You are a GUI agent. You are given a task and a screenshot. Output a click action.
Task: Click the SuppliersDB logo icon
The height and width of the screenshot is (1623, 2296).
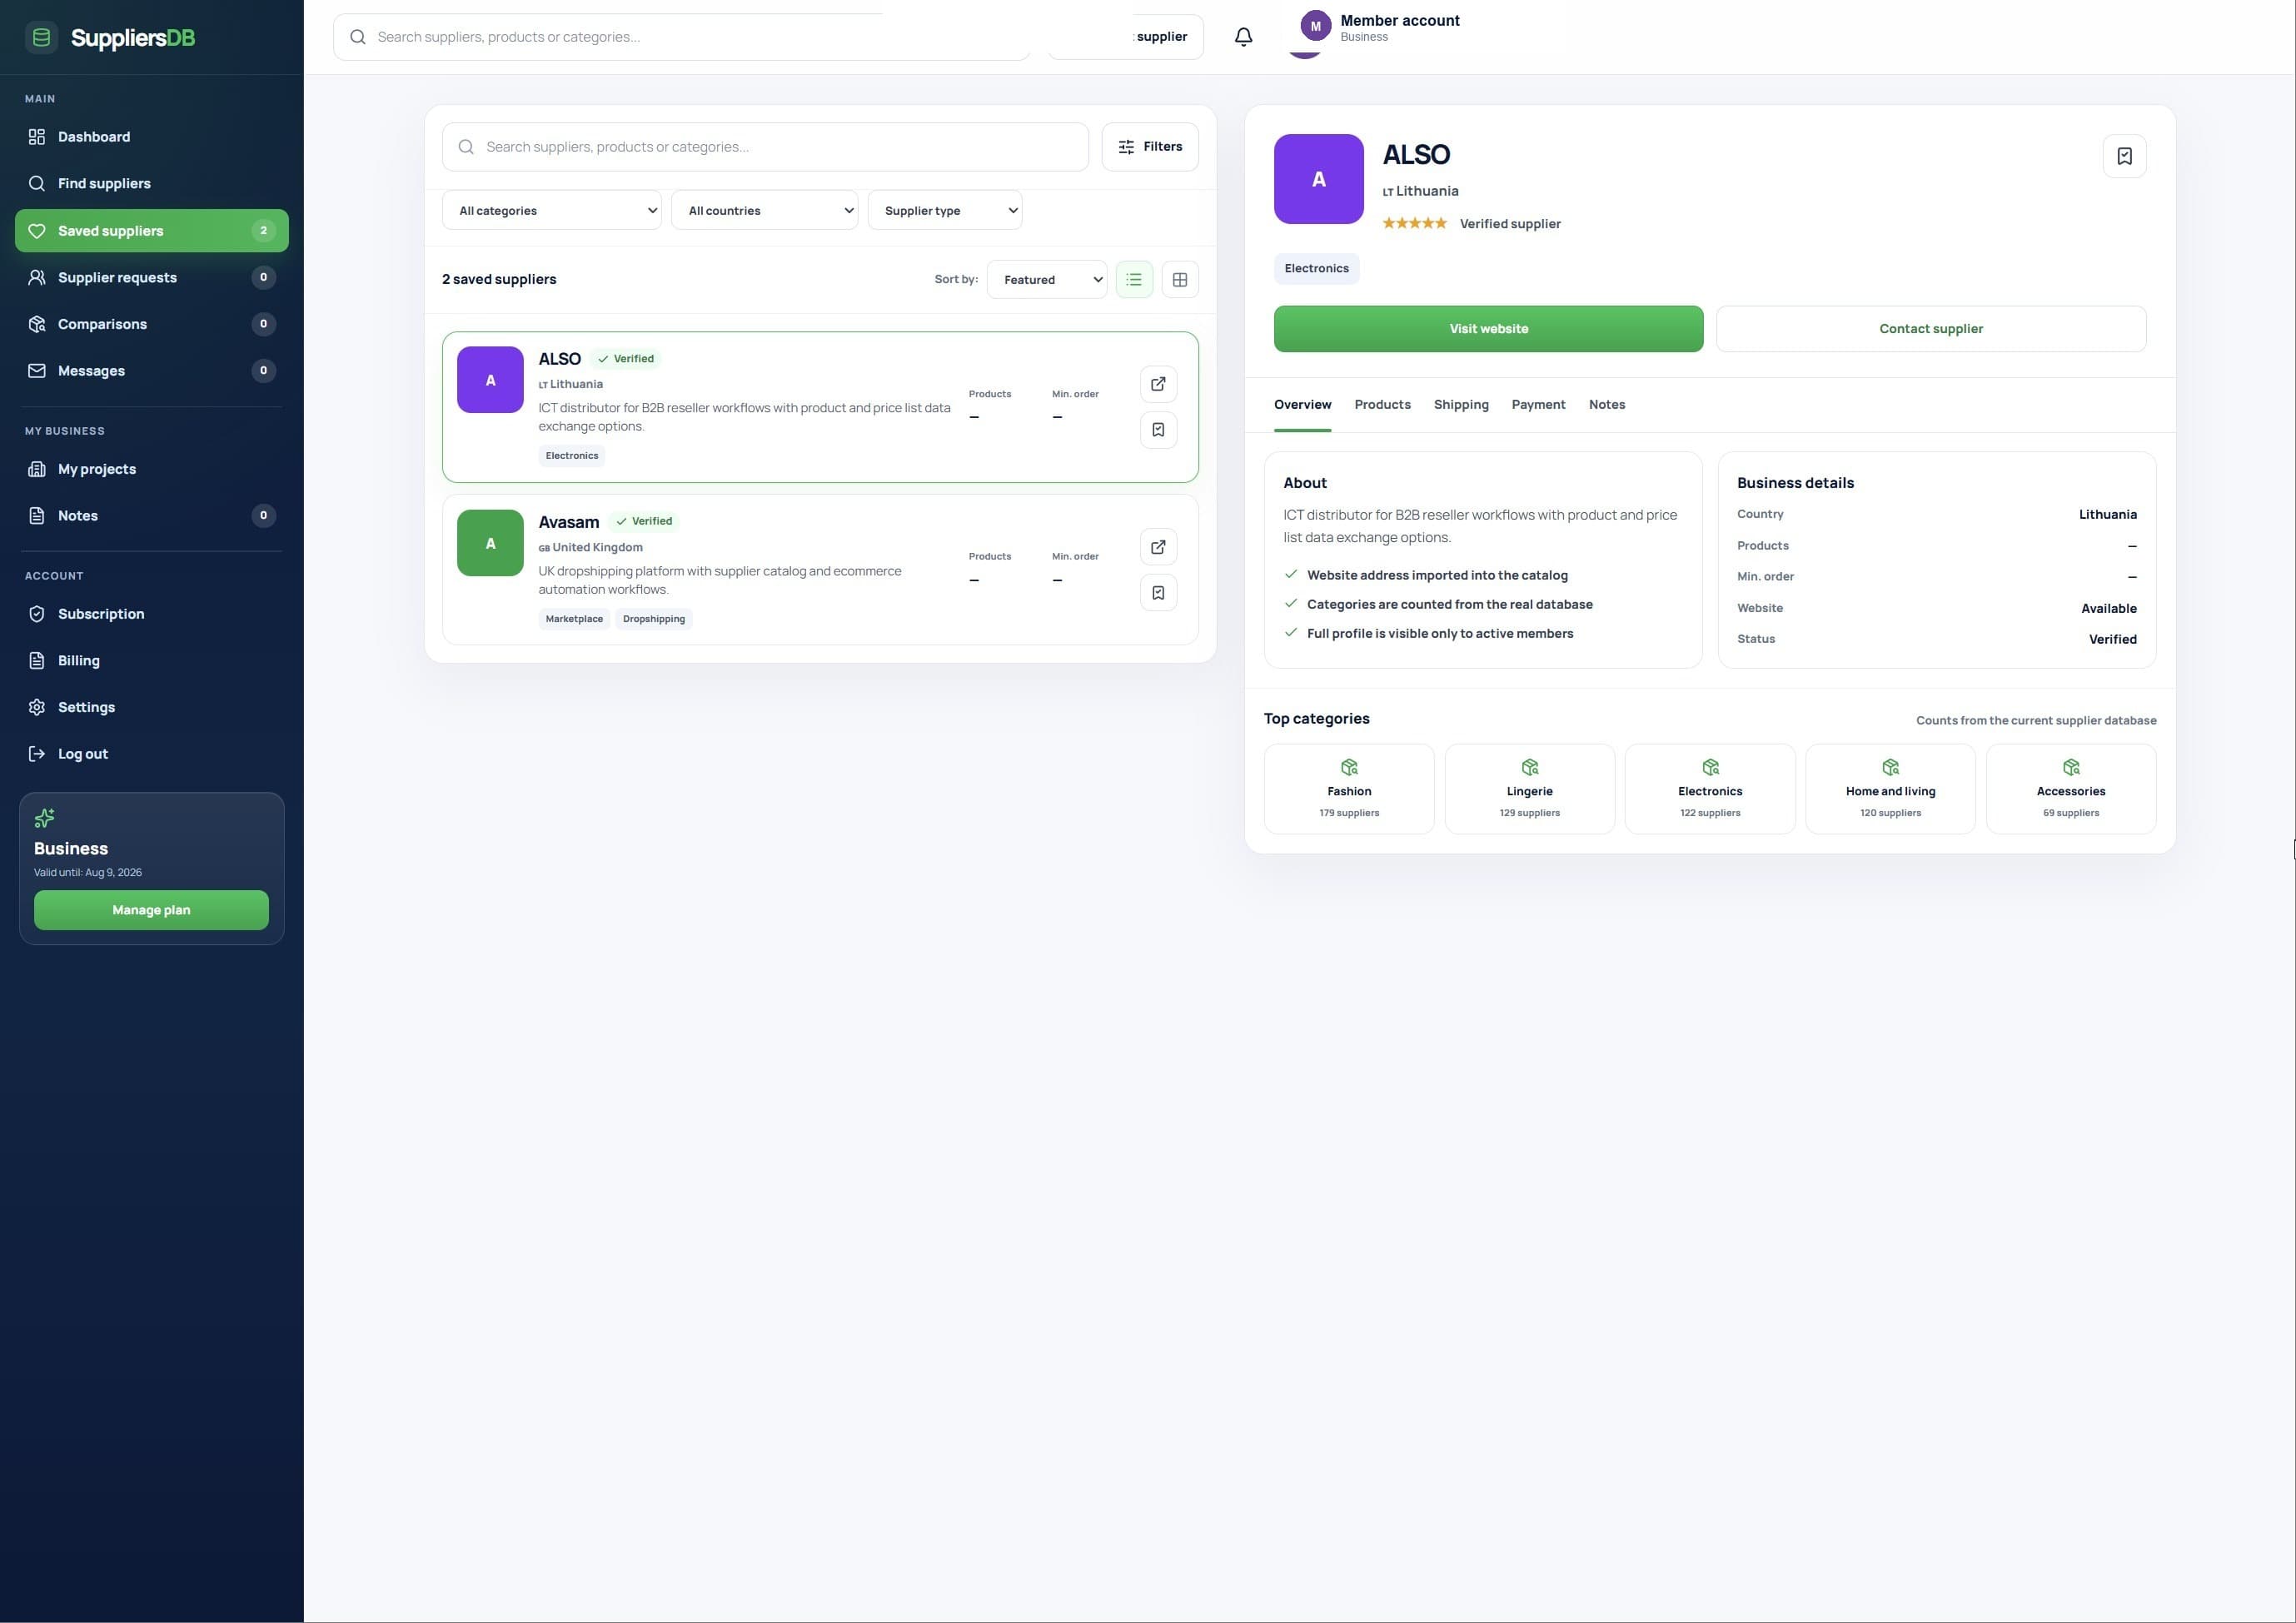(x=41, y=38)
